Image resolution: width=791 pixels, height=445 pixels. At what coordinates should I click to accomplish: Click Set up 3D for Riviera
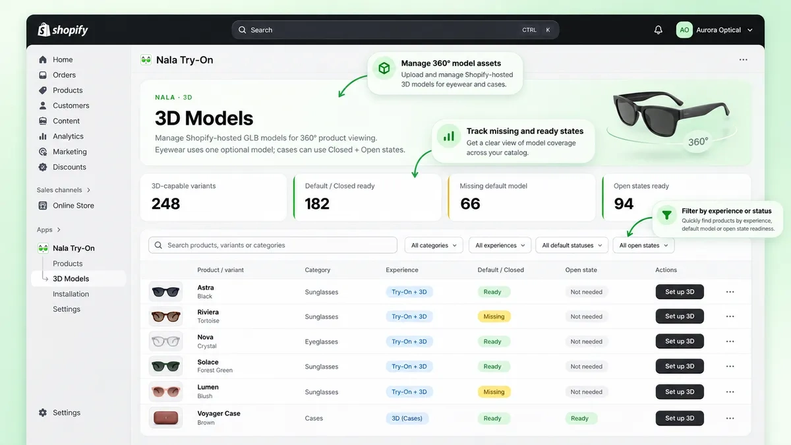[680, 316]
